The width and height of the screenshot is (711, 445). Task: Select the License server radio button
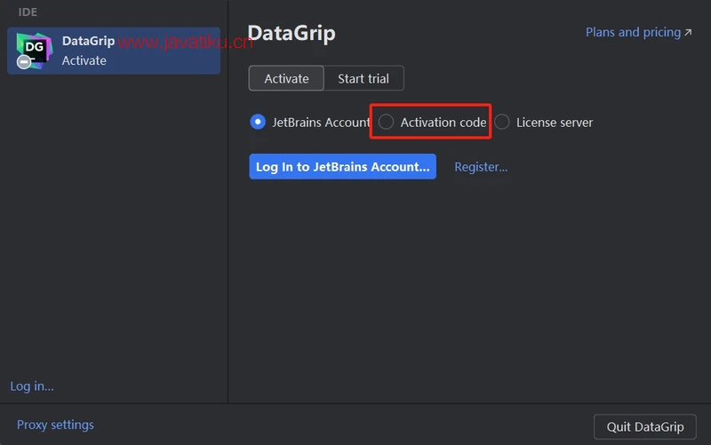point(502,123)
